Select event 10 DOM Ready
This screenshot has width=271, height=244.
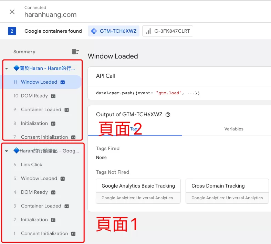coord(41,96)
